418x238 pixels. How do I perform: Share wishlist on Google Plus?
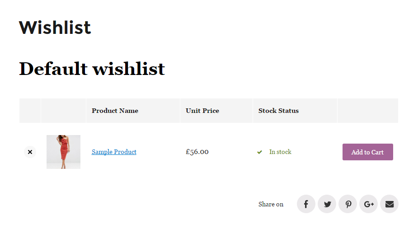(x=368, y=204)
